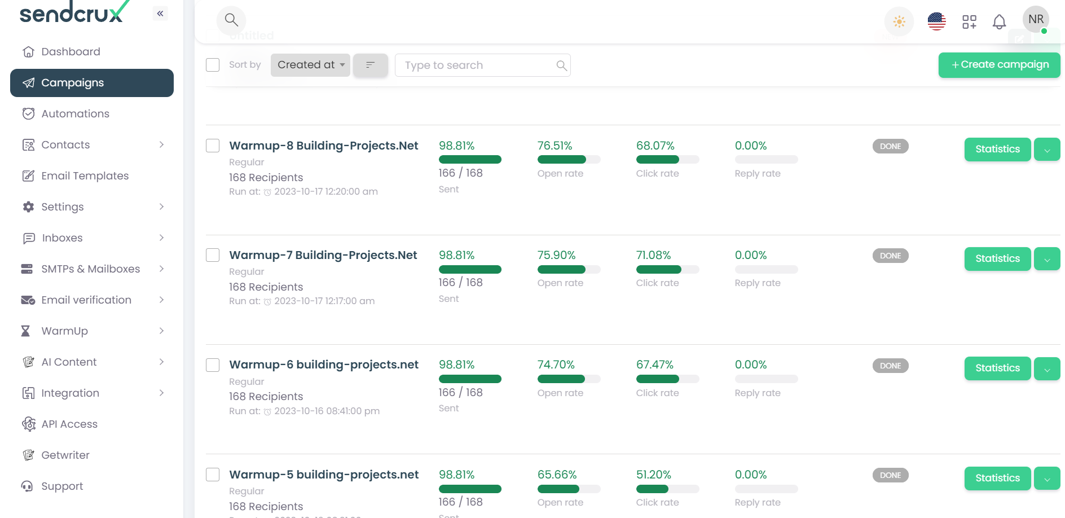
Task: Open the apps grid shortcut icon
Action: (969, 22)
